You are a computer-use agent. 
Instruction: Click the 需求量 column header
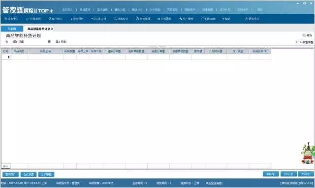tap(198, 51)
